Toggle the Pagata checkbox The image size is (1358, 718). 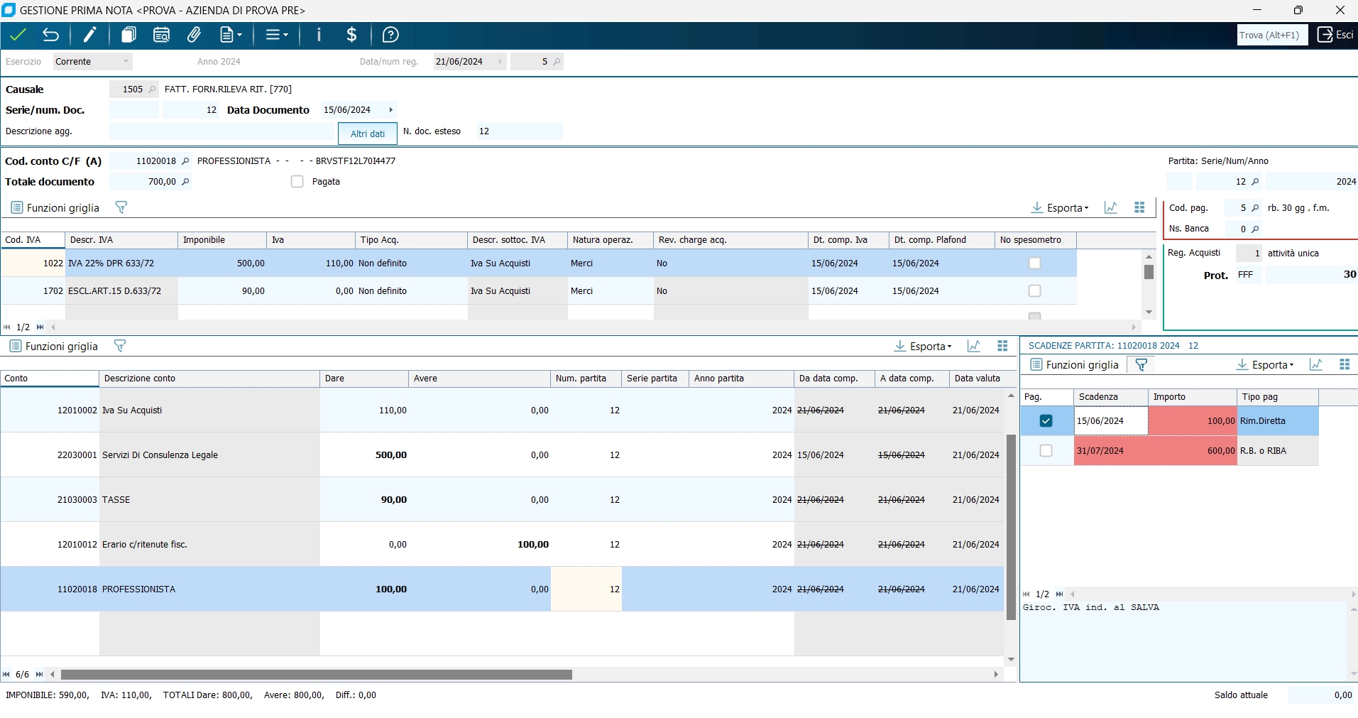point(297,182)
